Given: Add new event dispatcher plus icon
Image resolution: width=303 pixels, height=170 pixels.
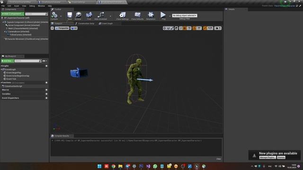Looking at the screenshot, I should 46,98.
